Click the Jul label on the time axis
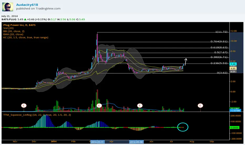The width and height of the screenshot is (245, 145). coord(171,142)
